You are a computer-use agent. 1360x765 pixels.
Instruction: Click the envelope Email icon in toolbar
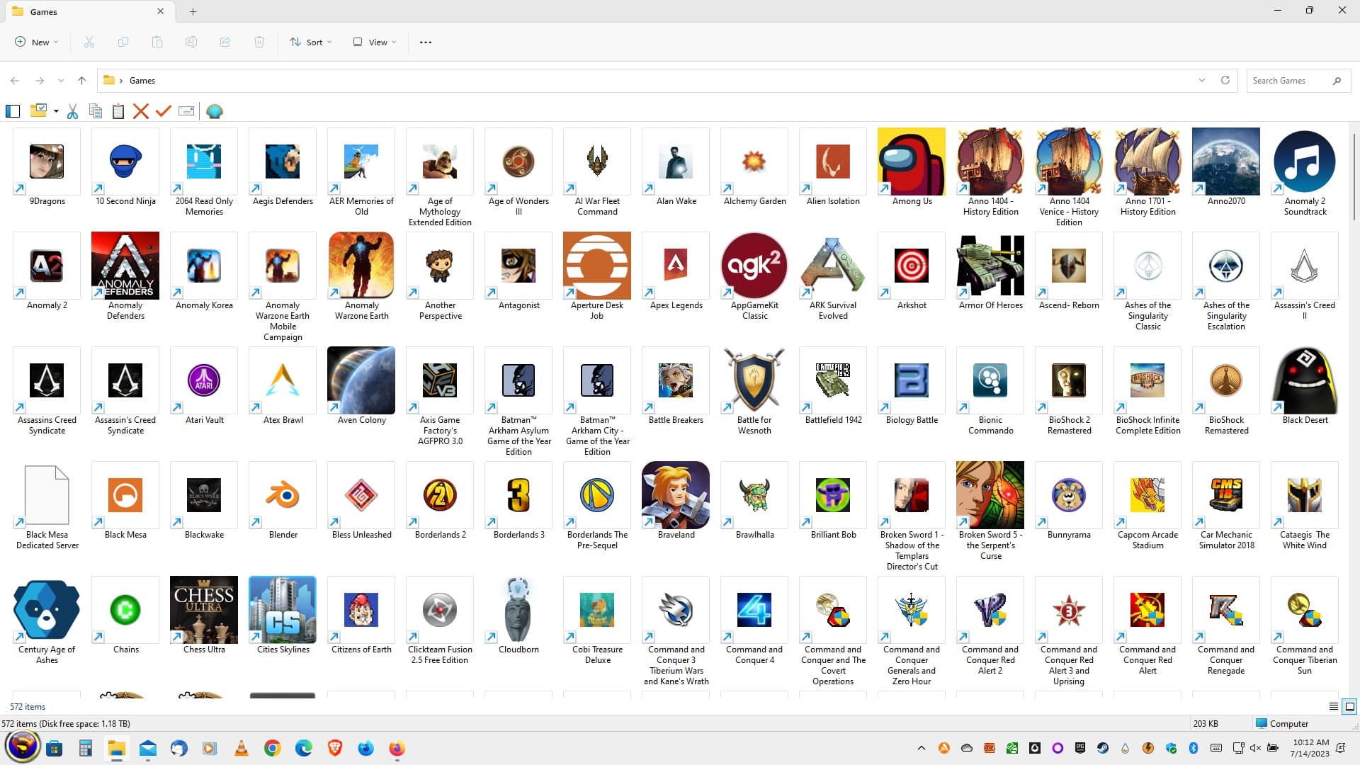(x=186, y=111)
